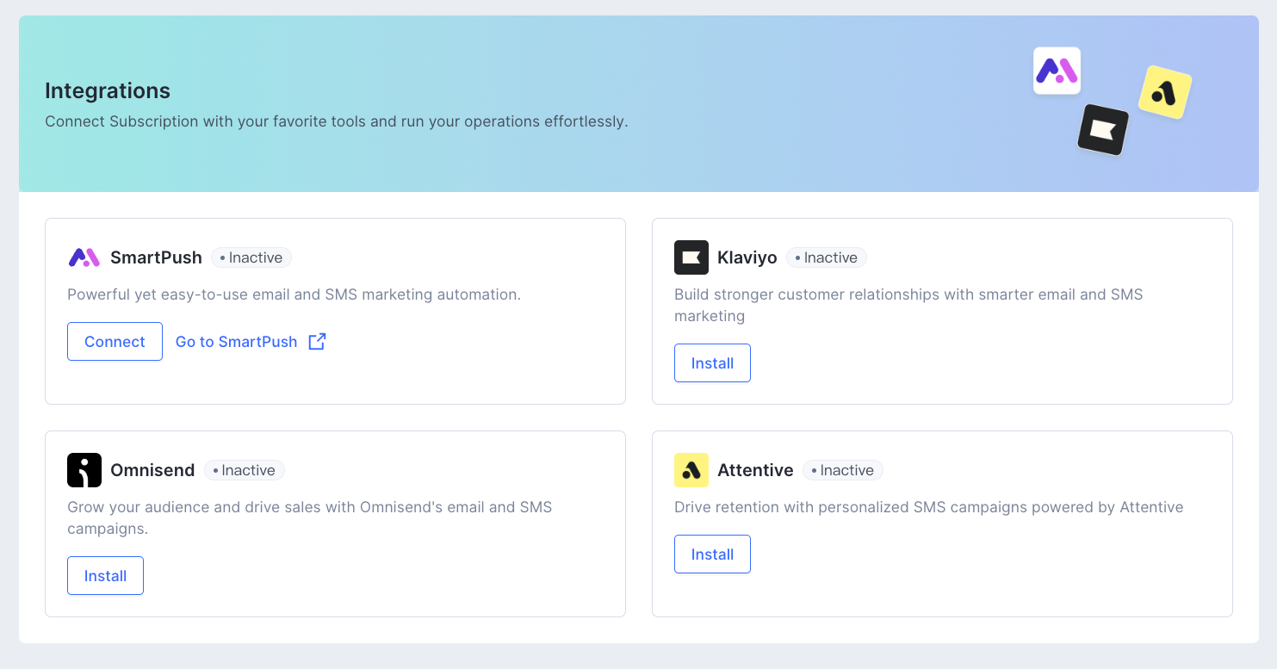The height and width of the screenshot is (669, 1277).
Task: Click the SmartPush logo icon in its card
Action: pyautogui.click(x=84, y=257)
